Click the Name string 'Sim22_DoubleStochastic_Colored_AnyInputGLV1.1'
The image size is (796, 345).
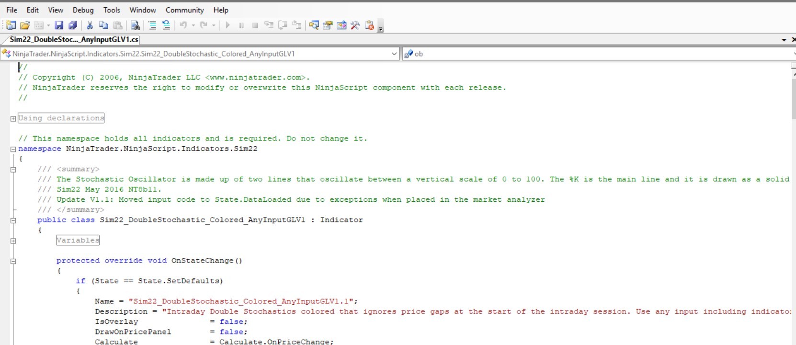[x=241, y=301]
